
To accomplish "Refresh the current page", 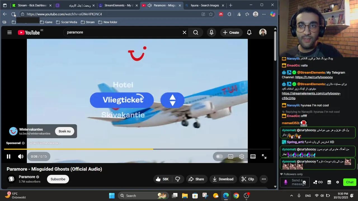I will (x=13, y=14).
